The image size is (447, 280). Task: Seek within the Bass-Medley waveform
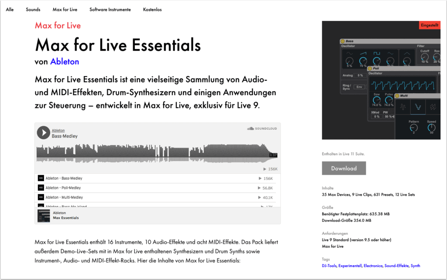tap(153, 151)
